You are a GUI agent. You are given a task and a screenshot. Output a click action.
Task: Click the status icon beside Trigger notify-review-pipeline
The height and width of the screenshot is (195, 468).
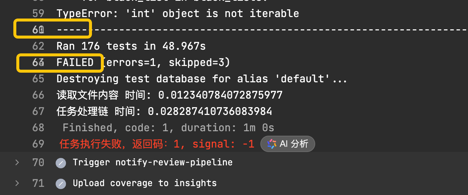60,163
